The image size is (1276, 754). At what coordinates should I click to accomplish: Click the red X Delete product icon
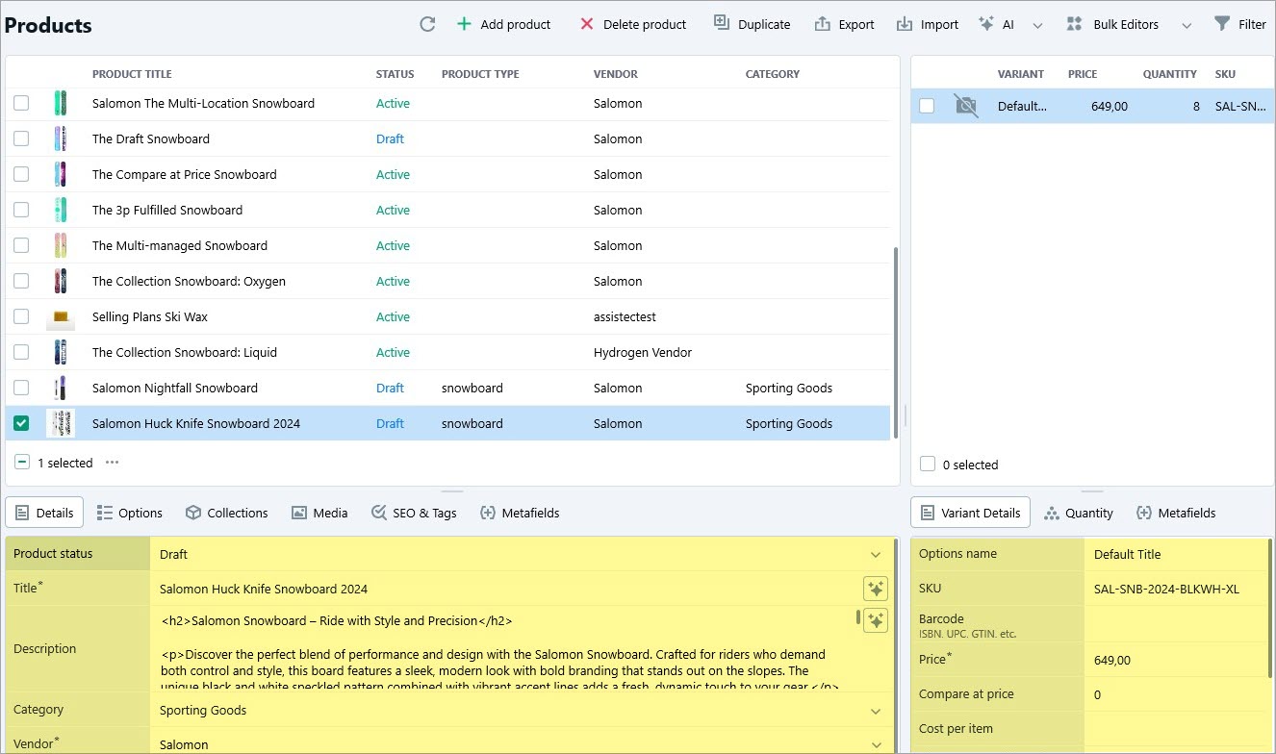coord(586,24)
